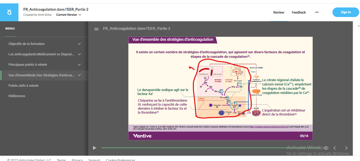Click the checkmark beside 'Vue d'ensemblede Des Stratégies'
This screenshot has width=360, height=161.
pyautogui.click(x=79, y=75)
